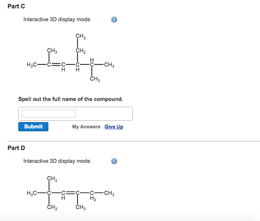Click the 'Spell out the full name' prompt text
260x221 pixels.
[70, 99]
